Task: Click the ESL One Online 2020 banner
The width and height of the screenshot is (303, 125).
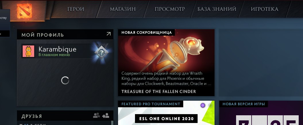Action: click(166, 118)
